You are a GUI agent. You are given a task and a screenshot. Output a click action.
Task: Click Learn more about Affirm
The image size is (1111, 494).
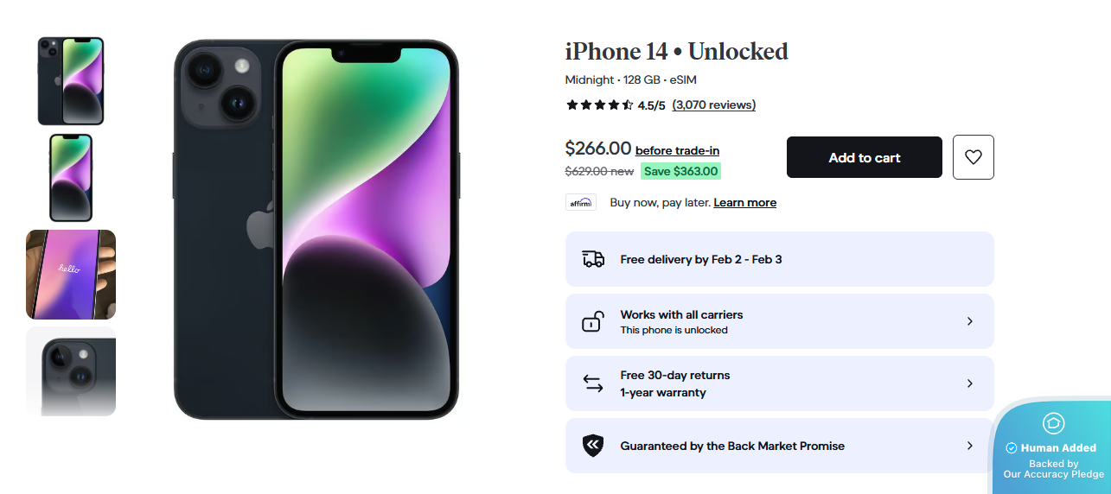click(x=744, y=203)
